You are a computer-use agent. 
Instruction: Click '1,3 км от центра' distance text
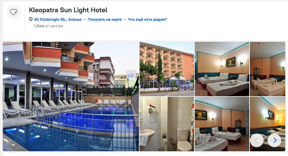coord(49,26)
